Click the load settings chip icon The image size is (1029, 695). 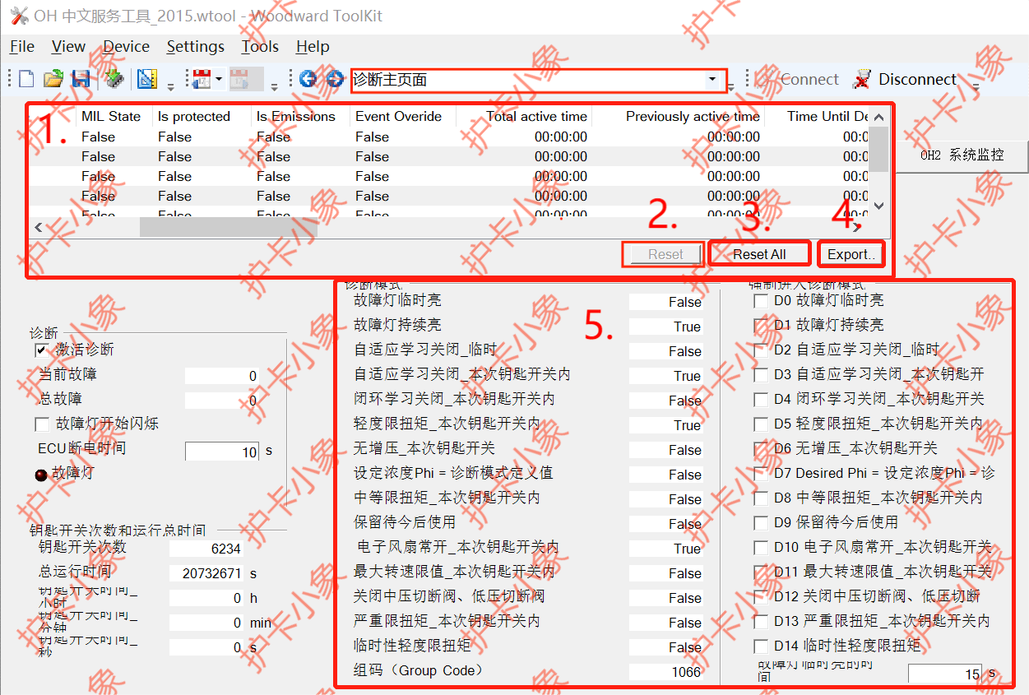tap(114, 79)
